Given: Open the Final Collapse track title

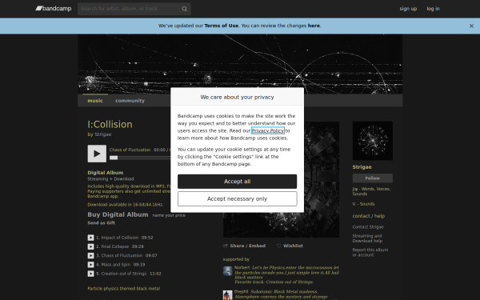Looking at the screenshot, I should coord(114,246).
